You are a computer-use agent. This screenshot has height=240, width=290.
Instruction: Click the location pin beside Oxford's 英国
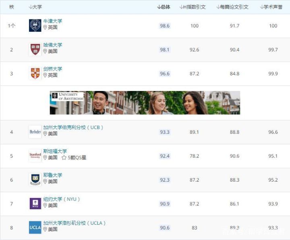pyautogui.click(x=45, y=27)
